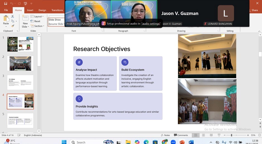This screenshot has width=262, height=144.
Task: Toggle the Notes pane
Action: pos(165,135)
